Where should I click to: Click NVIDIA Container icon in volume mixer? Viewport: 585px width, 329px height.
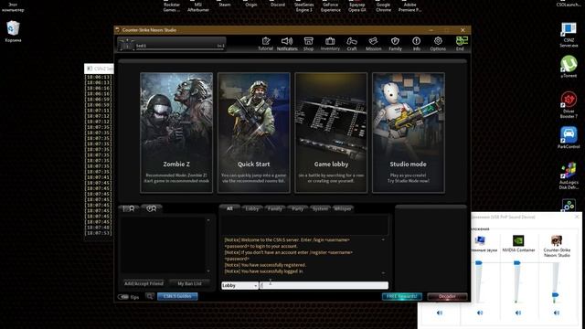point(518,240)
